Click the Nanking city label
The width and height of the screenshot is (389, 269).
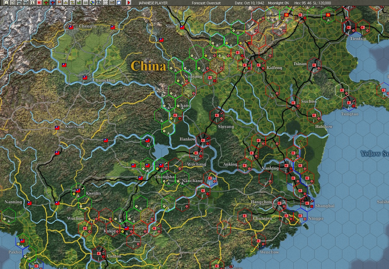(x=270, y=168)
